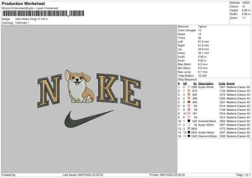Click the Amber Black color swatch

pos(189,132)
